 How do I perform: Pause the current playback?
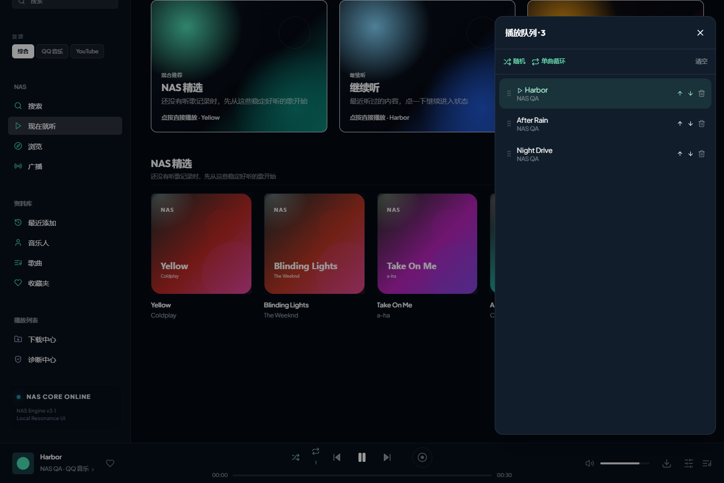point(362,457)
